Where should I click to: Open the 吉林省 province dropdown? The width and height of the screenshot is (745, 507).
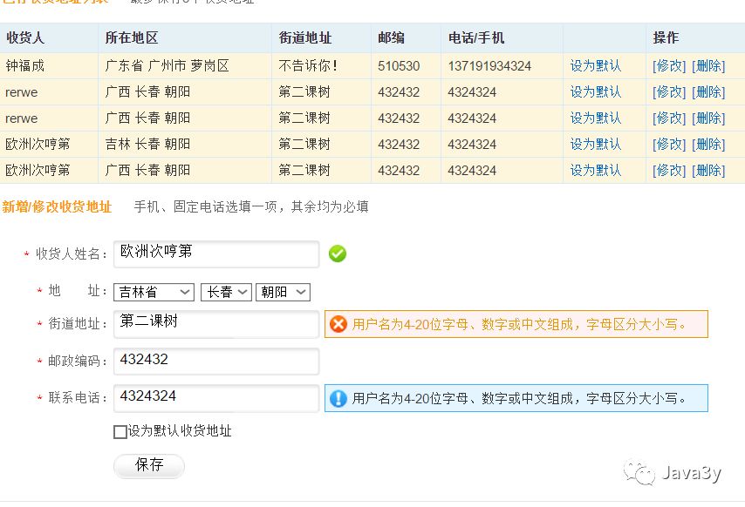154,292
